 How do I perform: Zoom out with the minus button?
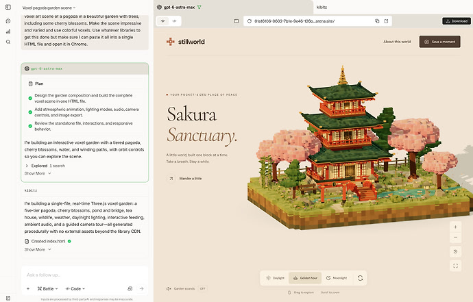(455, 238)
